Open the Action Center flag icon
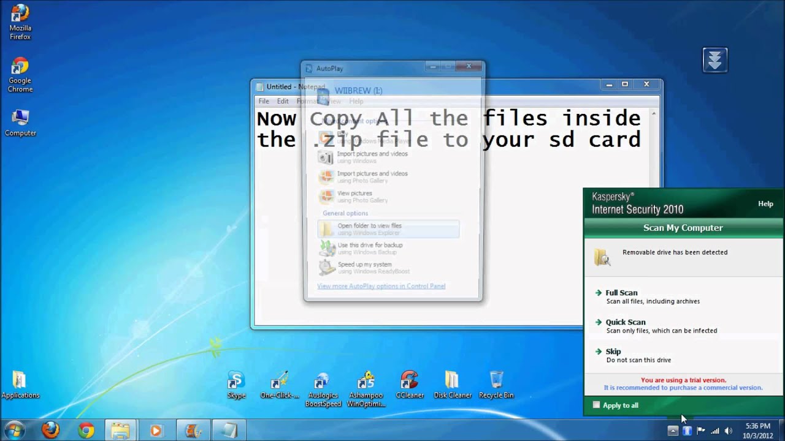This screenshot has height=441, width=785. pos(700,431)
